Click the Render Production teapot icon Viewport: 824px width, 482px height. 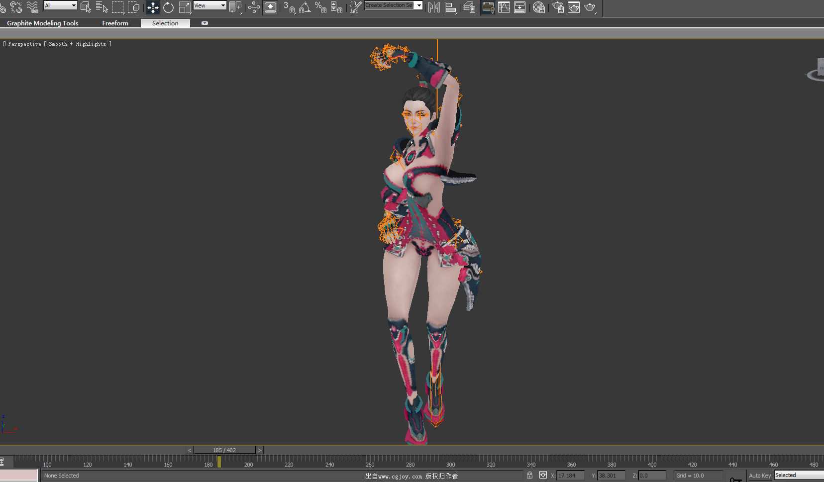tap(590, 7)
